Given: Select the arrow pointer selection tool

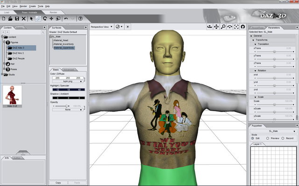Looking at the screenshot, I should pos(31,19).
